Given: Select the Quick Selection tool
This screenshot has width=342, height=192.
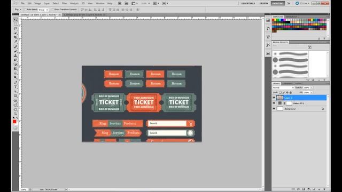Looking at the screenshot, I should click(x=15, y=33).
